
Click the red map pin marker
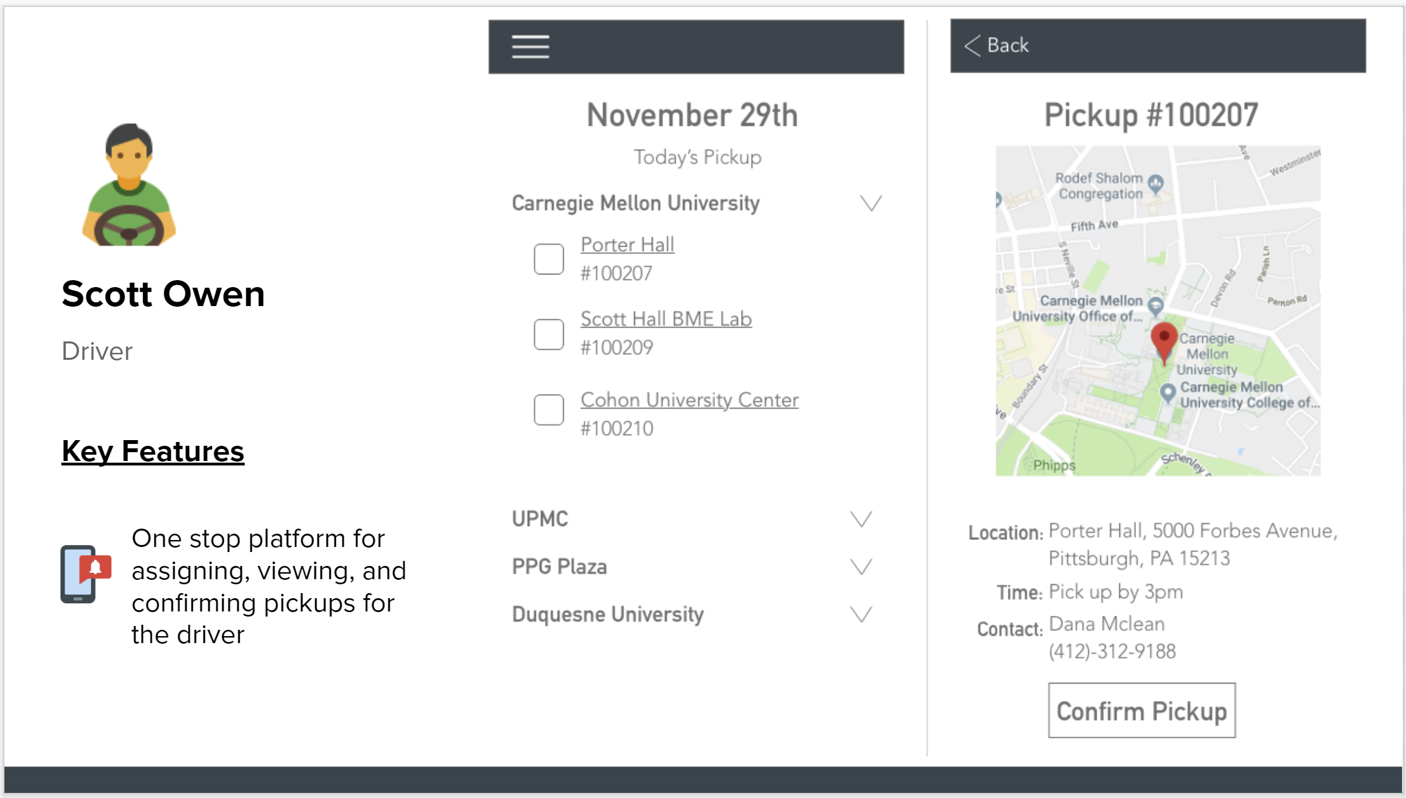(x=1164, y=340)
